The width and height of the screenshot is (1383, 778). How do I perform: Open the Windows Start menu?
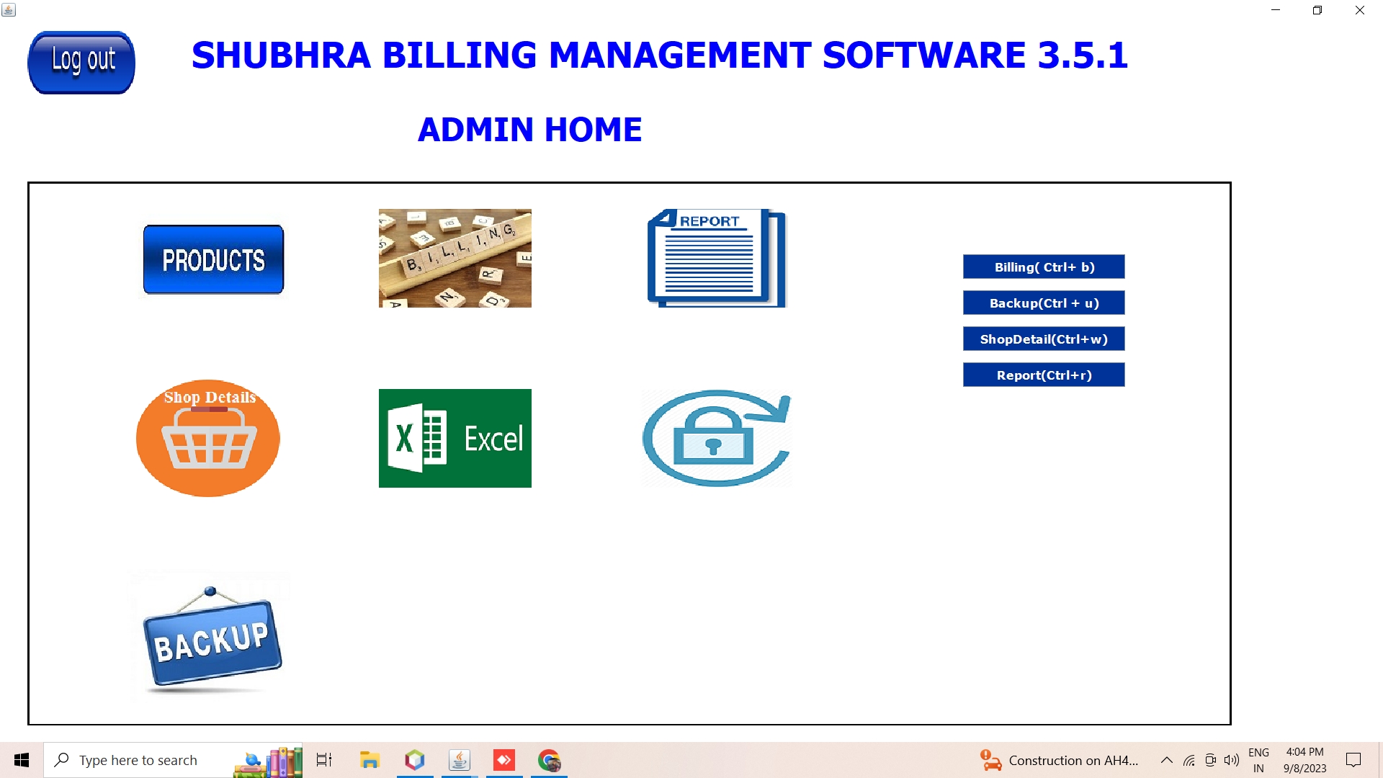click(22, 760)
